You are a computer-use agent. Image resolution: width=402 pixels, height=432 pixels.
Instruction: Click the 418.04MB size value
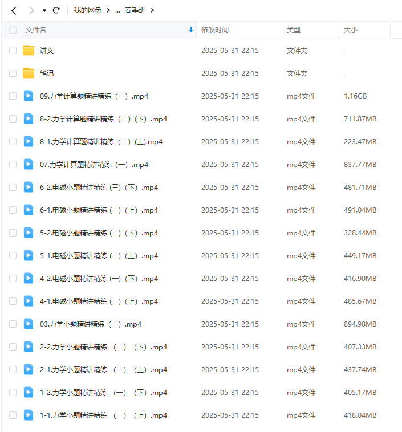coord(360,415)
